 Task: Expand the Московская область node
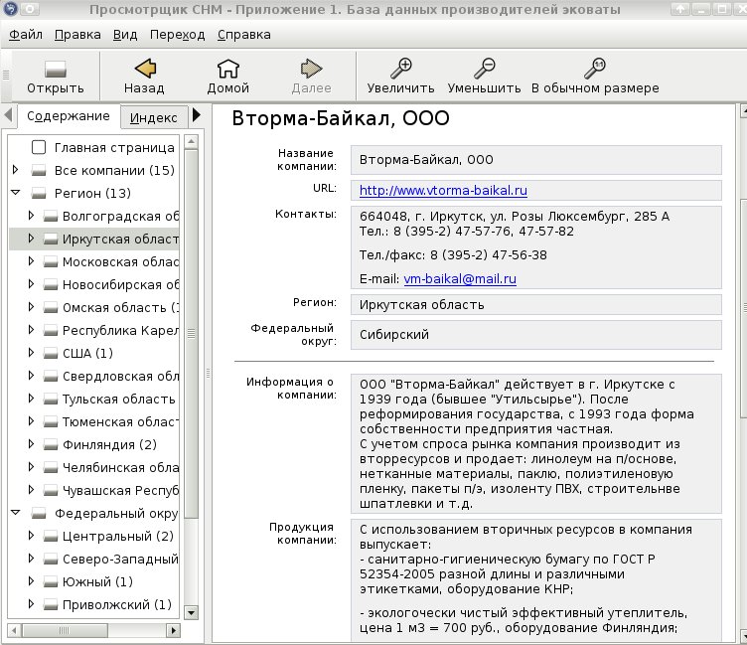(x=31, y=261)
